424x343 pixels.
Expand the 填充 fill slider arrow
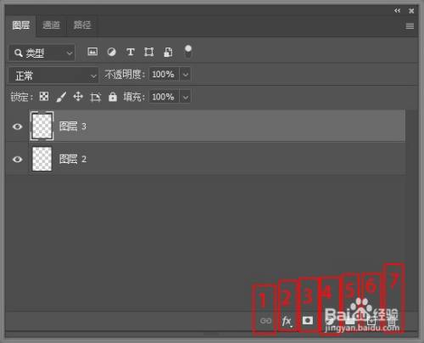[186, 97]
